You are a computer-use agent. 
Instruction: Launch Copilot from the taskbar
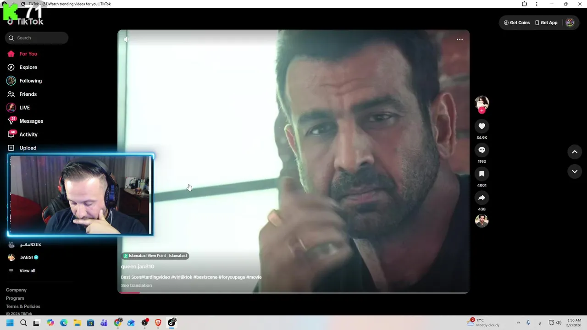coord(50,323)
